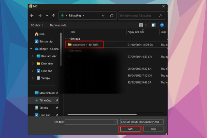The width and height of the screenshot is (207, 138).
Task: Sort by the Ngày sửa đổi column header
Action: click(136, 32)
